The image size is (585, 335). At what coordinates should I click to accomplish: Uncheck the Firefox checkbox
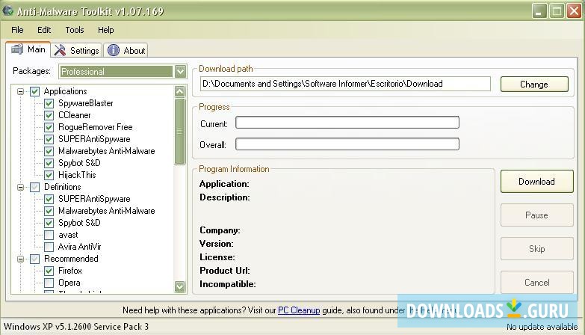click(x=49, y=271)
